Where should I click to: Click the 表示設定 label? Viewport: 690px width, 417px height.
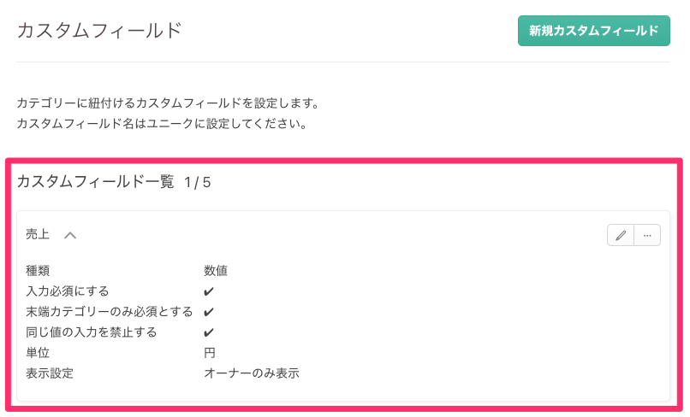pyautogui.click(x=50, y=373)
